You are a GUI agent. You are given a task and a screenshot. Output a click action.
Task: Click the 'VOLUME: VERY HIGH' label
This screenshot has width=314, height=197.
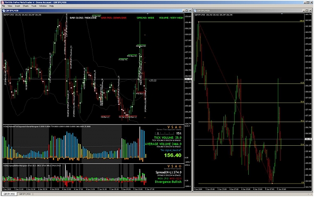pos(171,18)
